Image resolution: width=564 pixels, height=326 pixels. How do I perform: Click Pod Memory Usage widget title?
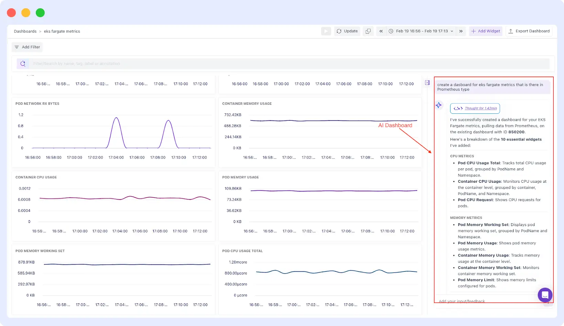240,178
